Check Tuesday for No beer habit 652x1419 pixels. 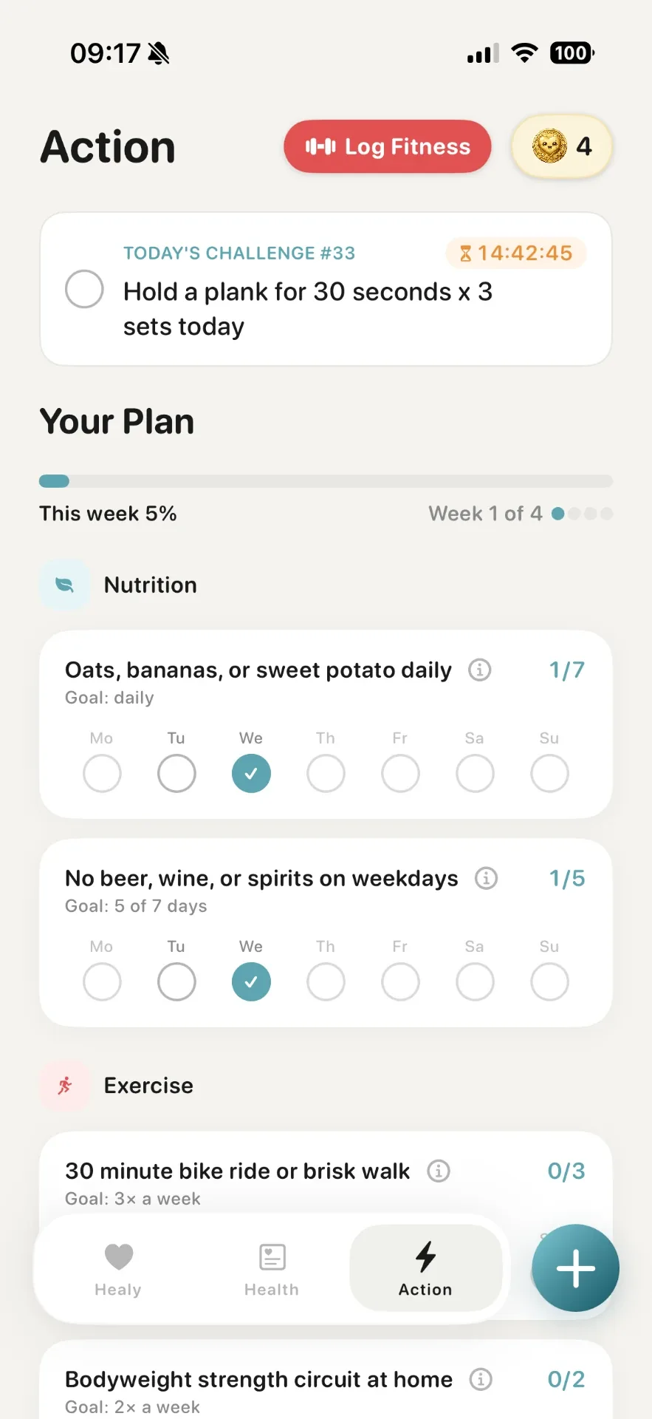[176, 982]
